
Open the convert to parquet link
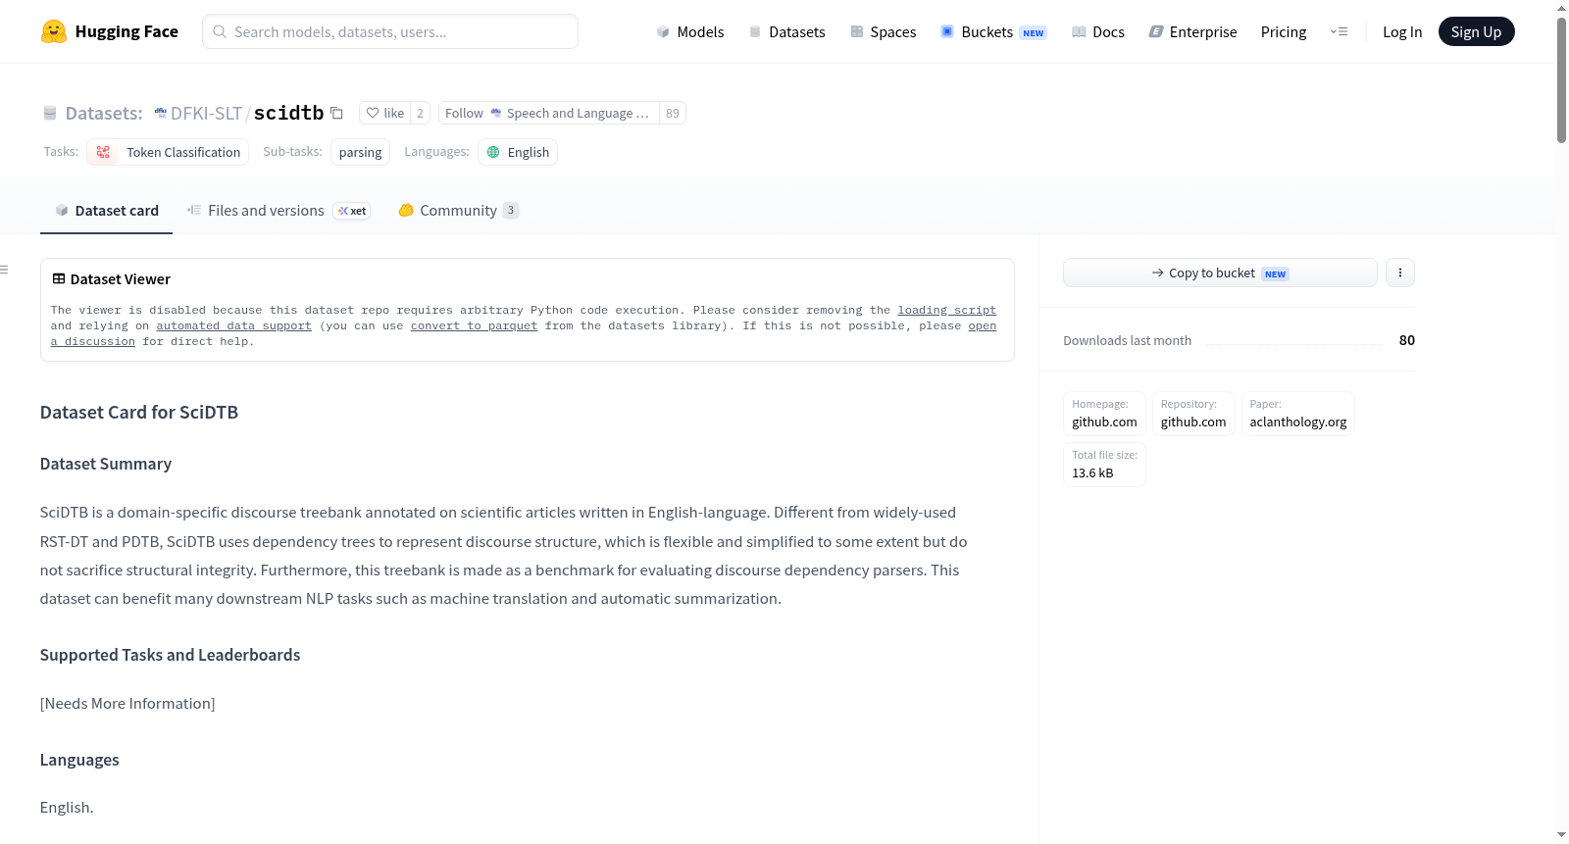coord(474,325)
